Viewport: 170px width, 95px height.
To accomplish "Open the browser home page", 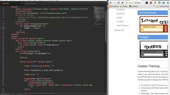I will (x=122, y=3).
